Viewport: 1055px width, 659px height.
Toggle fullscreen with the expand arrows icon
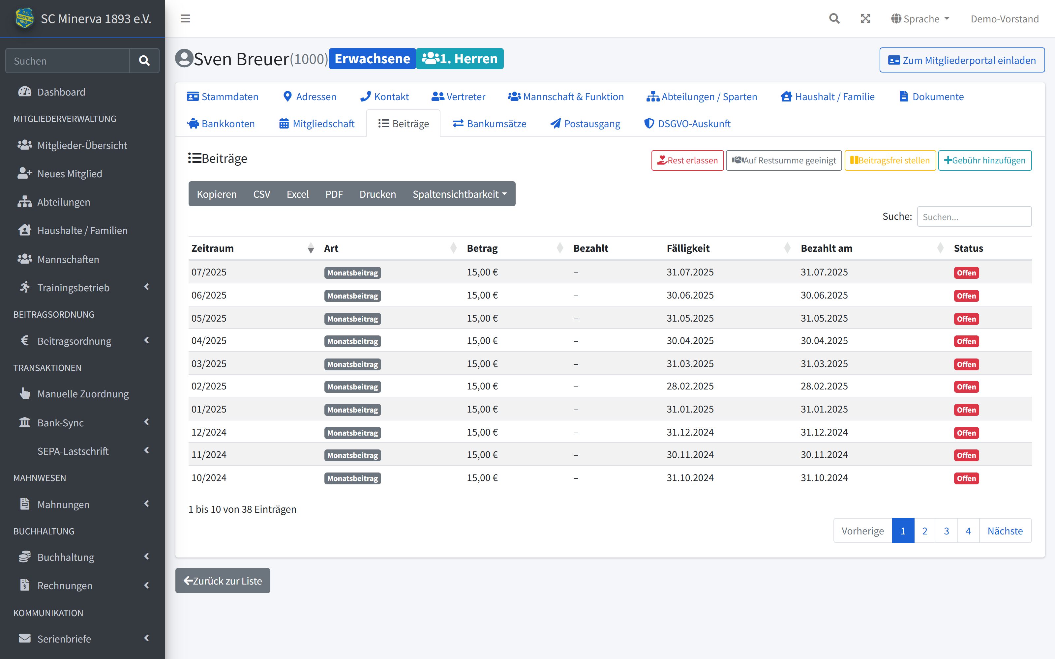point(865,18)
